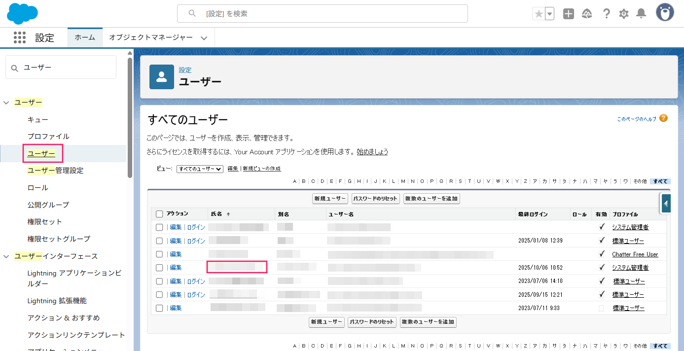Screen dimensions: 684x351
Task: Open 公開グループ in the sidebar
Action: click(48, 205)
